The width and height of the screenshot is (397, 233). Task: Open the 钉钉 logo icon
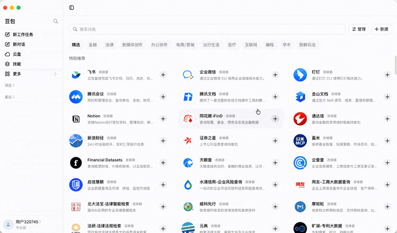point(300,75)
